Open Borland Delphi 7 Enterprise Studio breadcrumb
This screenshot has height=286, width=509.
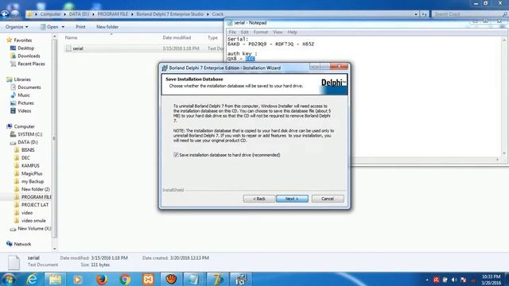coord(169,14)
